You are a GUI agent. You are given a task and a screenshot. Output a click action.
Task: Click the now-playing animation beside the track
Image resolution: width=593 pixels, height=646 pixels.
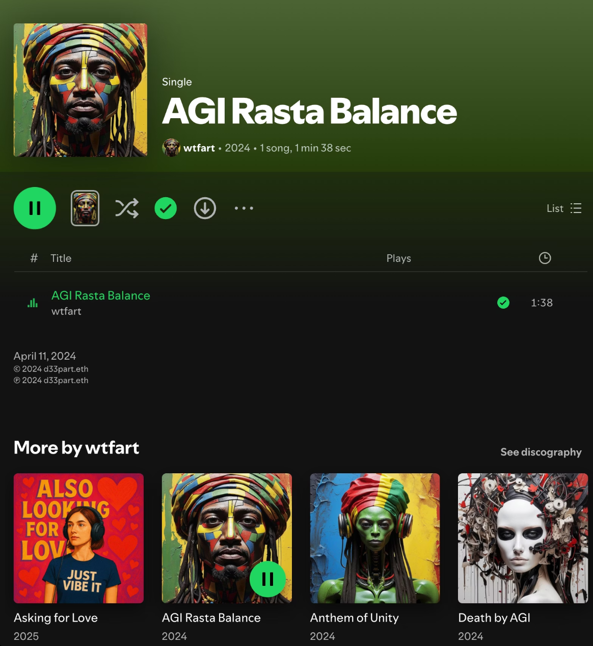pyautogui.click(x=33, y=303)
